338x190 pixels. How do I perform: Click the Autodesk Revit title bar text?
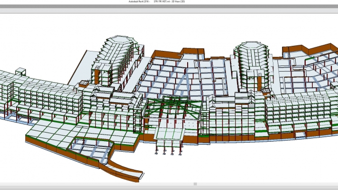[156, 2]
